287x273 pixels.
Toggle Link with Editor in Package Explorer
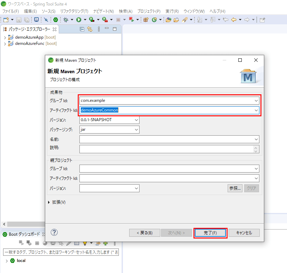[90, 29]
